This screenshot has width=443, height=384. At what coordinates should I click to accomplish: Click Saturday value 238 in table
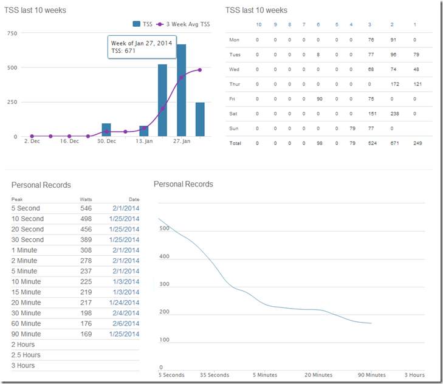394,114
